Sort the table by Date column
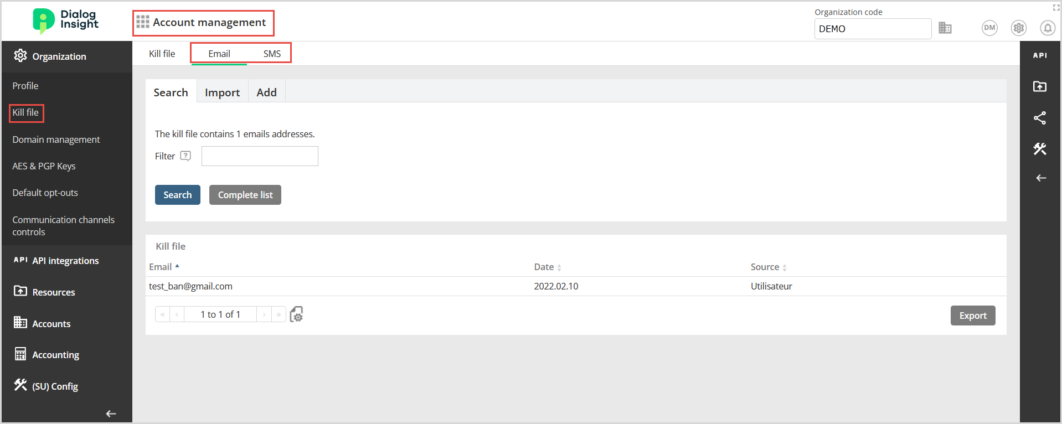Image resolution: width=1062 pixels, height=424 pixels. [544, 267]
